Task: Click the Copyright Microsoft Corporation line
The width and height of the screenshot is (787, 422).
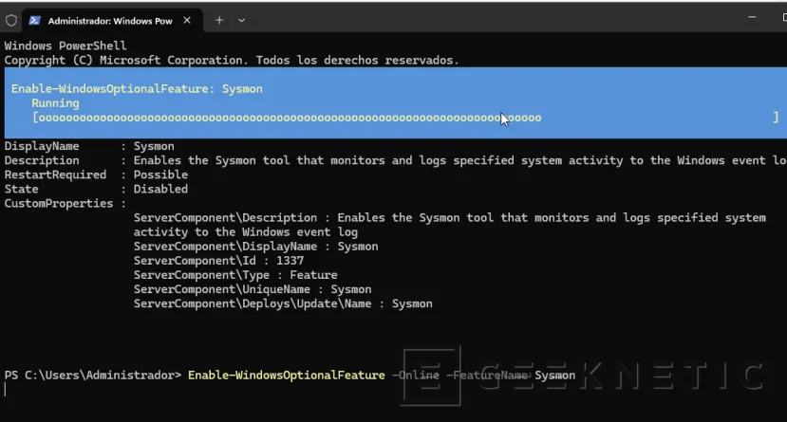Action: (x=232, y=60)
